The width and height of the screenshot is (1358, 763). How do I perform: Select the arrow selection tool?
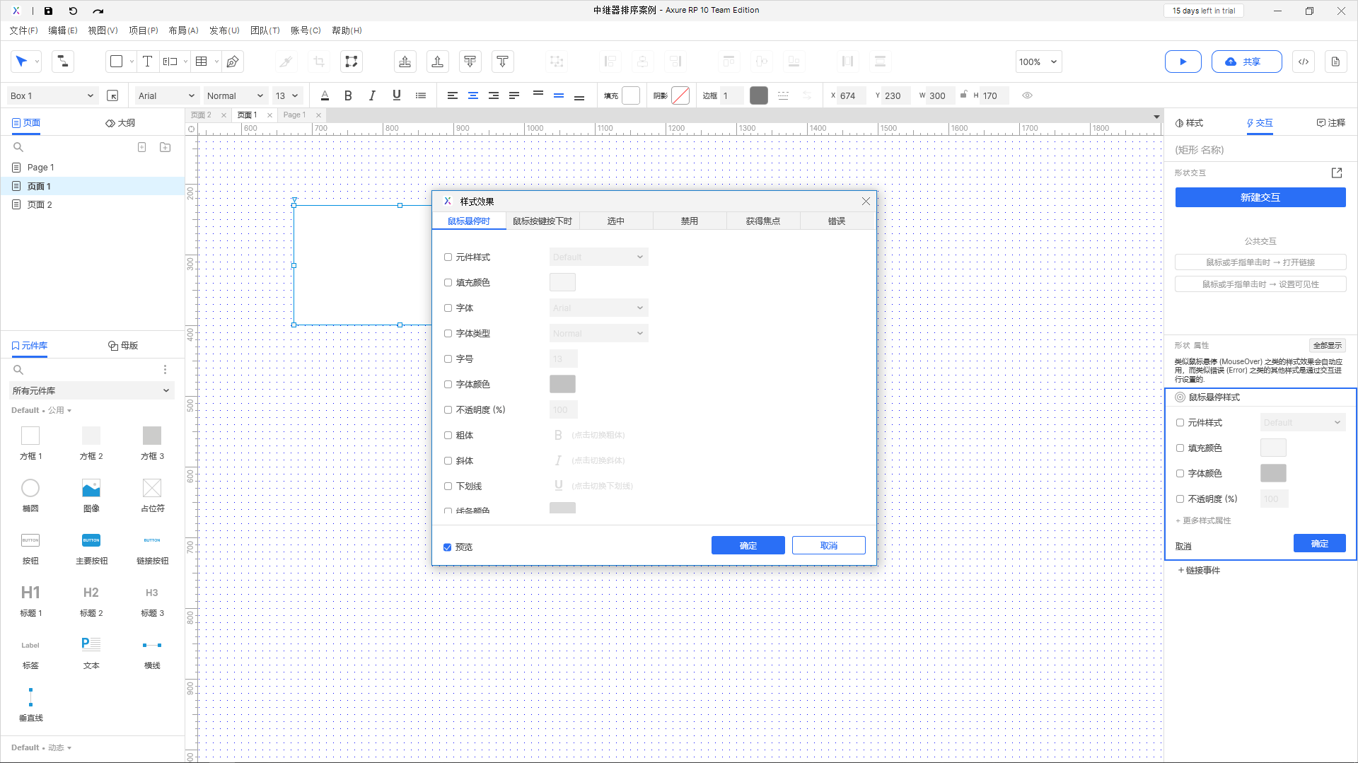point(21,62)
